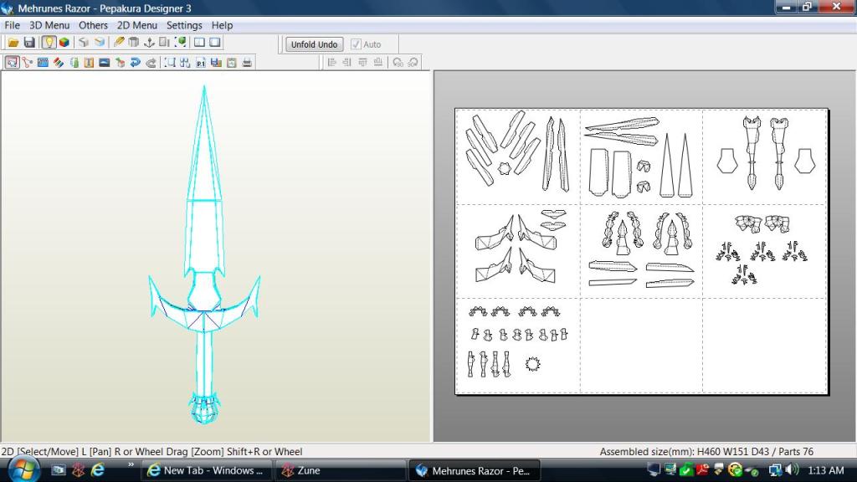The height and width of the screenshot is (482, 857).
Task: Click the green cube fit-view icon
Action: [x=181, y=43]
